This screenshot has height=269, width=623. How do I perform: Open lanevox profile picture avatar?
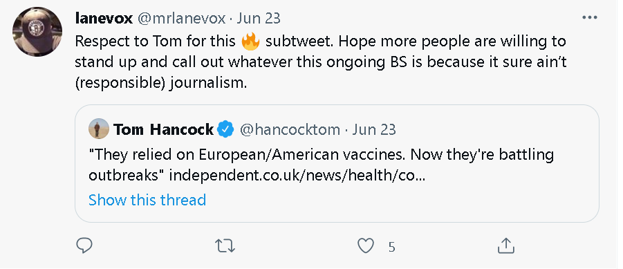37,31
